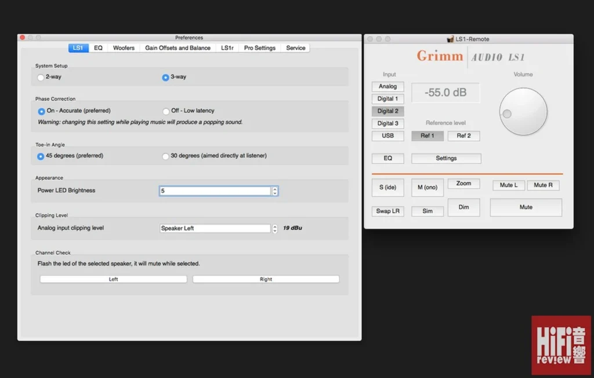594x378 pixels.
Task: Click the large Mute button
Action: (526, 207)
